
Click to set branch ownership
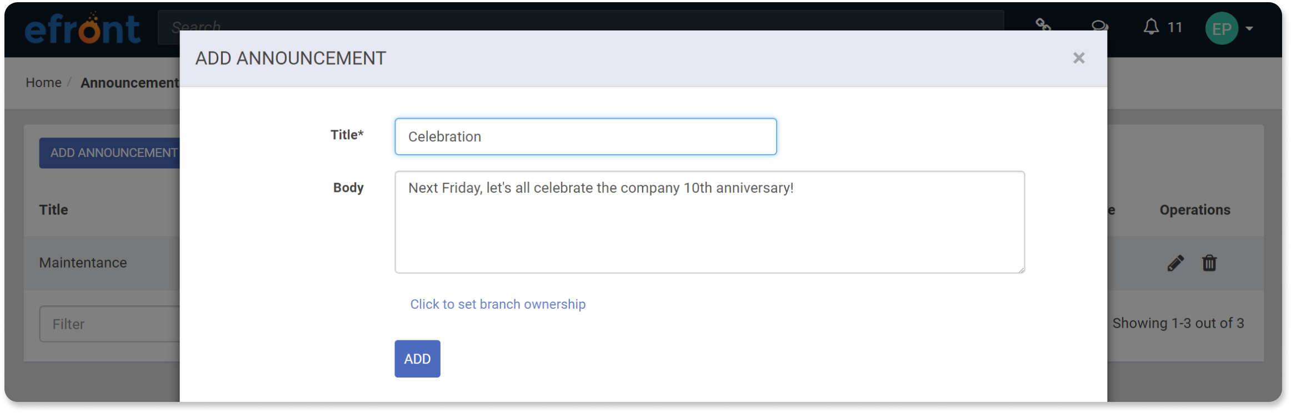(497, 304)
